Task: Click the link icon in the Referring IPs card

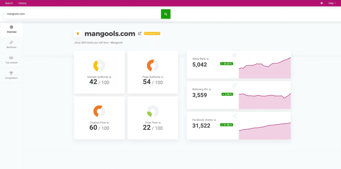Action: [234, 85]
